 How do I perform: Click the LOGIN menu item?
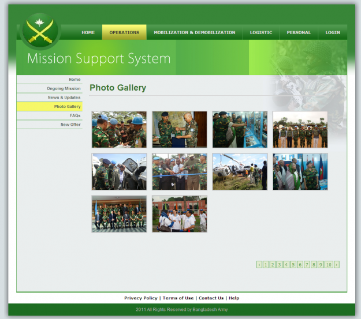(333, 32)
